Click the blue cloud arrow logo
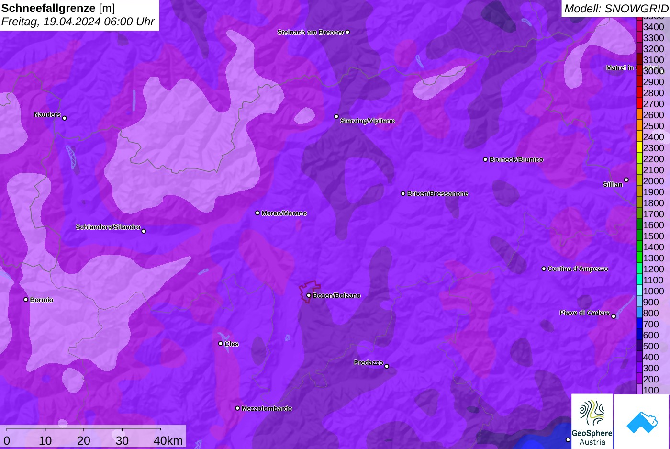Image resolution: width=670 pixels, height=449 pixels. point(641,422)
